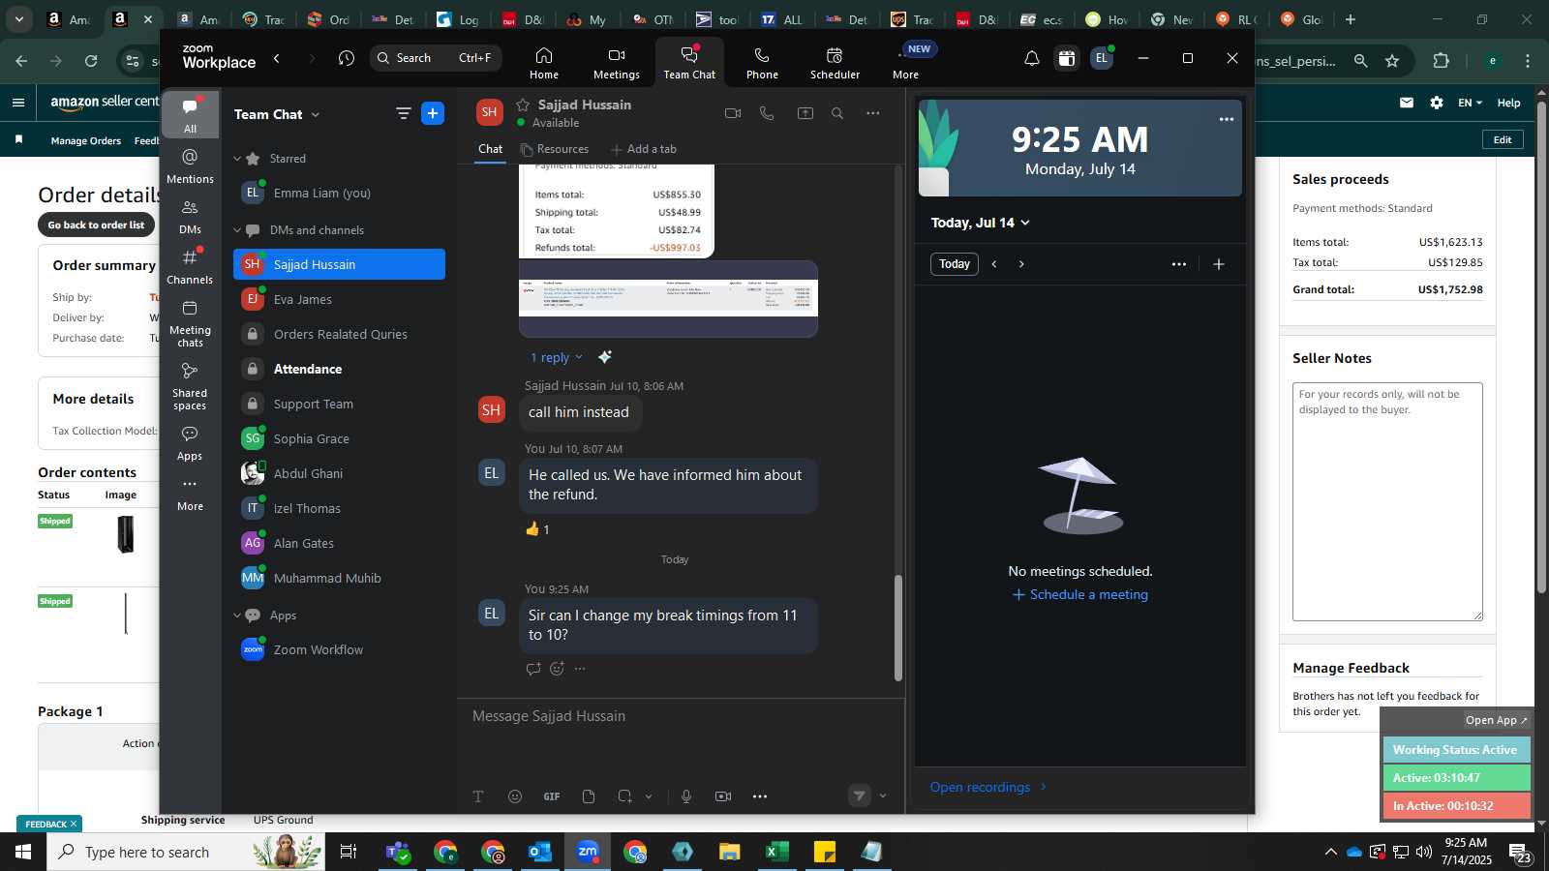Open Excel from Windows taskbar
This screenshot has width=1549, height=871.
pyautogui.click(x=776, y=852)
